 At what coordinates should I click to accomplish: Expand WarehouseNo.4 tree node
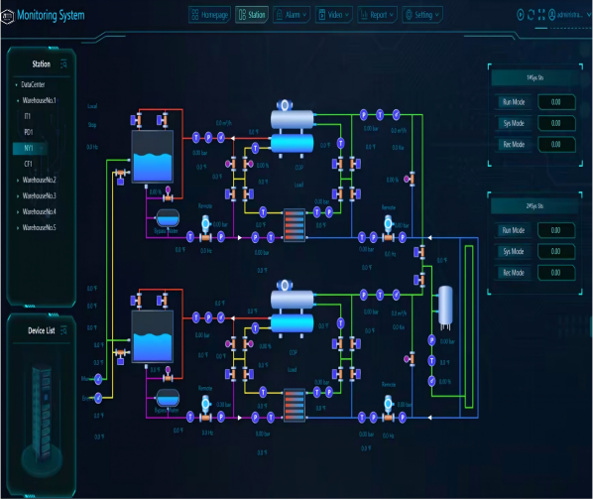pos(18,211)
